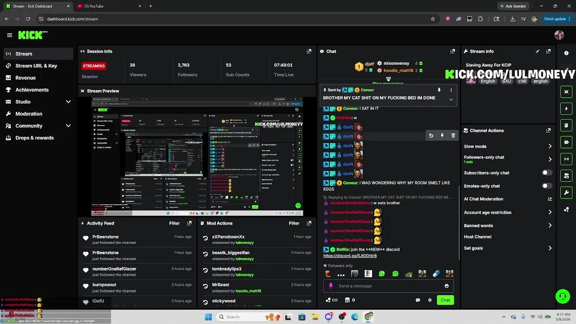Open lulmoneyy link in xXParodoxenXx unban
576x324 pixels.
[244, 243]
